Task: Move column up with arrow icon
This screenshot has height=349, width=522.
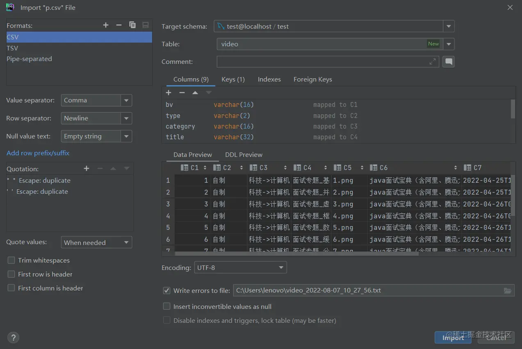Action: (195, 93)
